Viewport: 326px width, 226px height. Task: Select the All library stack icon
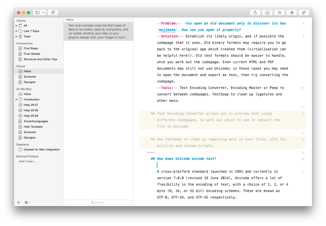20,25
